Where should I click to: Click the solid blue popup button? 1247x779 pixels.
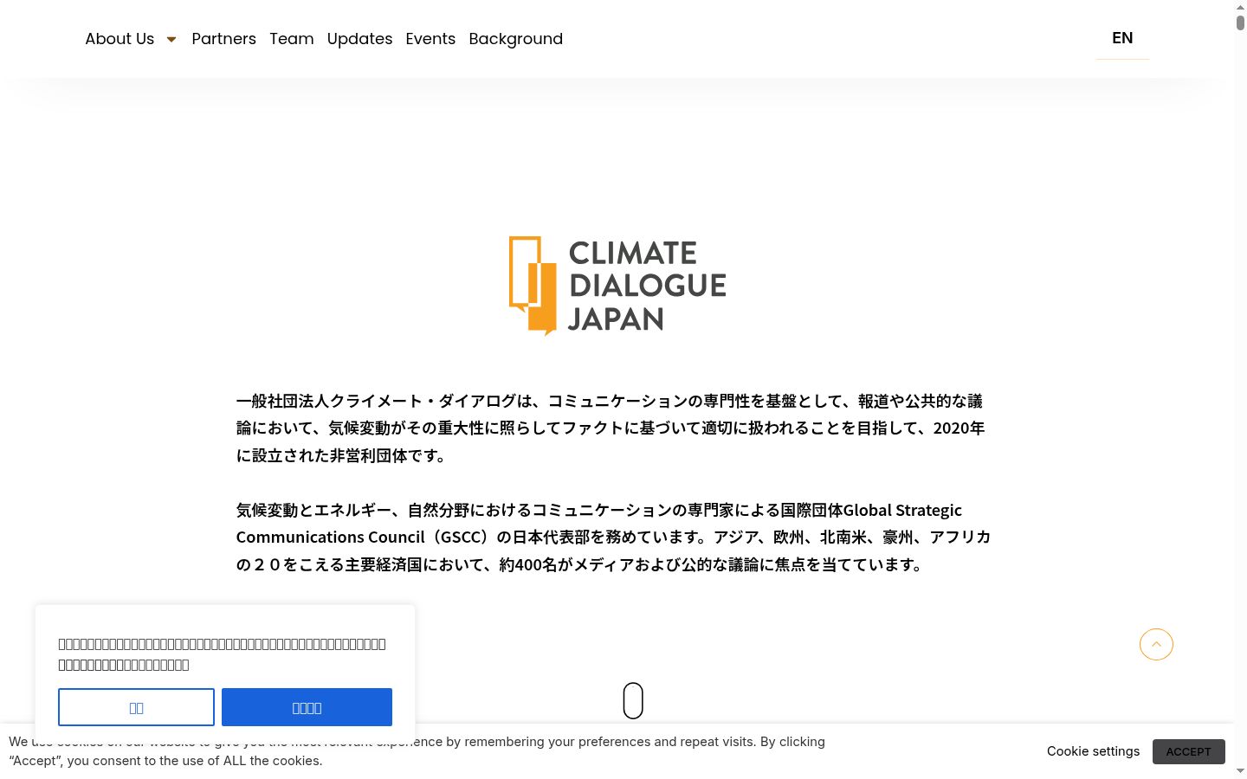tap(307, 707)
